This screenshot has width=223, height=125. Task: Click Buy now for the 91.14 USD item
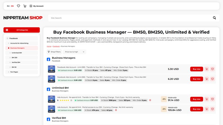point(197,99)
